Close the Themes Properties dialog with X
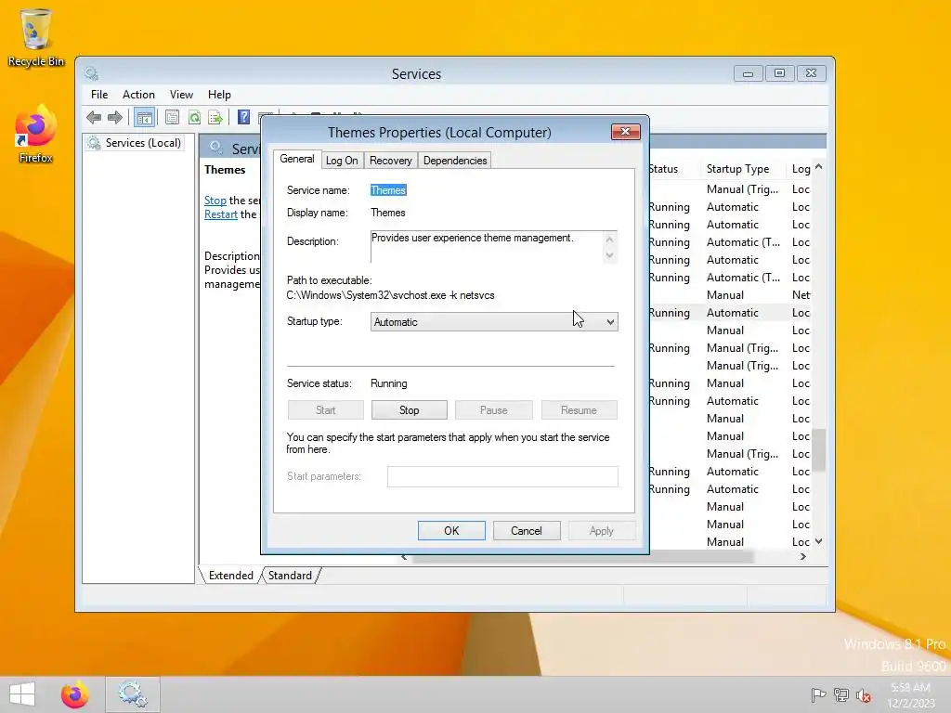Image resolution: width=951 pixels, height=713 pixels. [x=625, y=132]
